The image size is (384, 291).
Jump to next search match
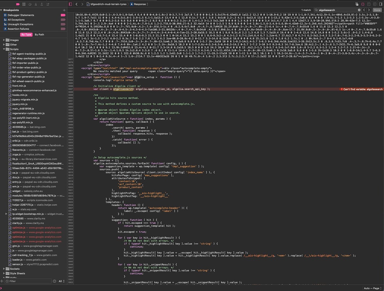(x=369, y=10)
